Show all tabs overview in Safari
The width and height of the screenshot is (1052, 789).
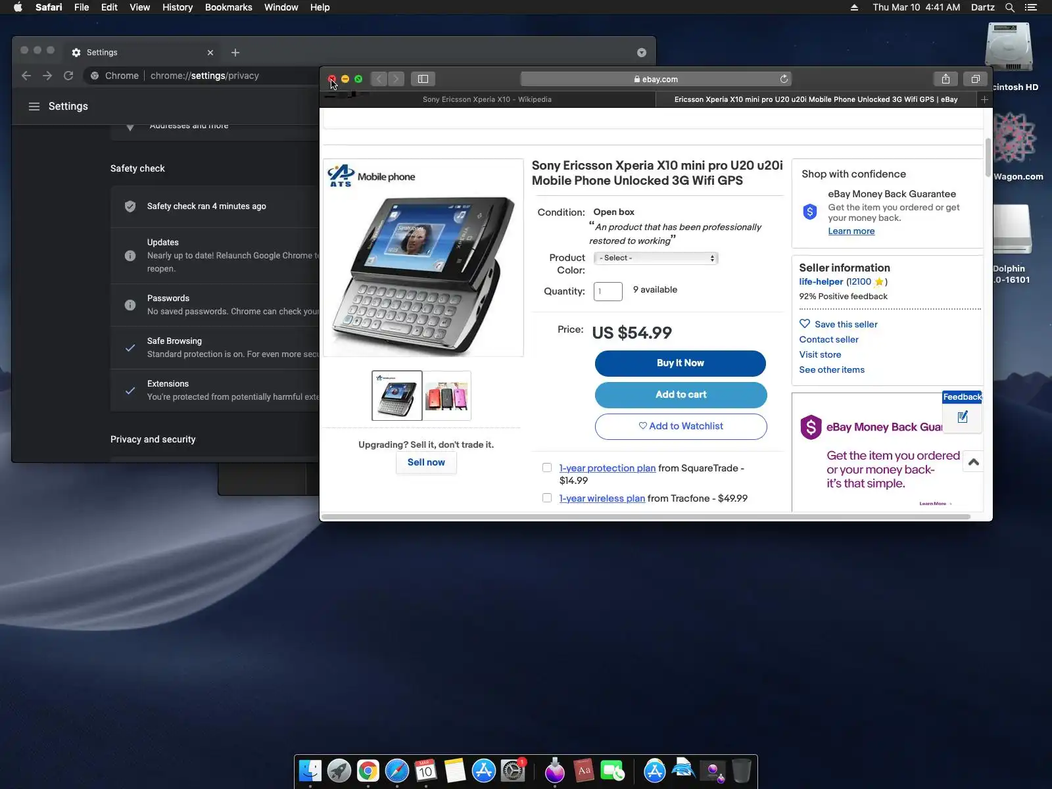(975, 79)
